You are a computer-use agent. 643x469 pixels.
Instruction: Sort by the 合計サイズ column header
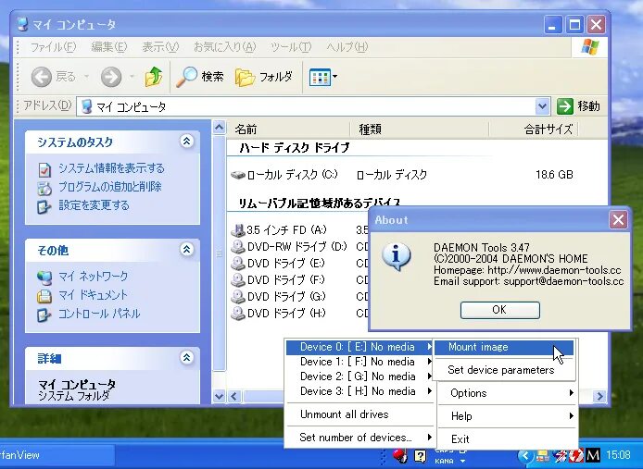coord(534,130)
